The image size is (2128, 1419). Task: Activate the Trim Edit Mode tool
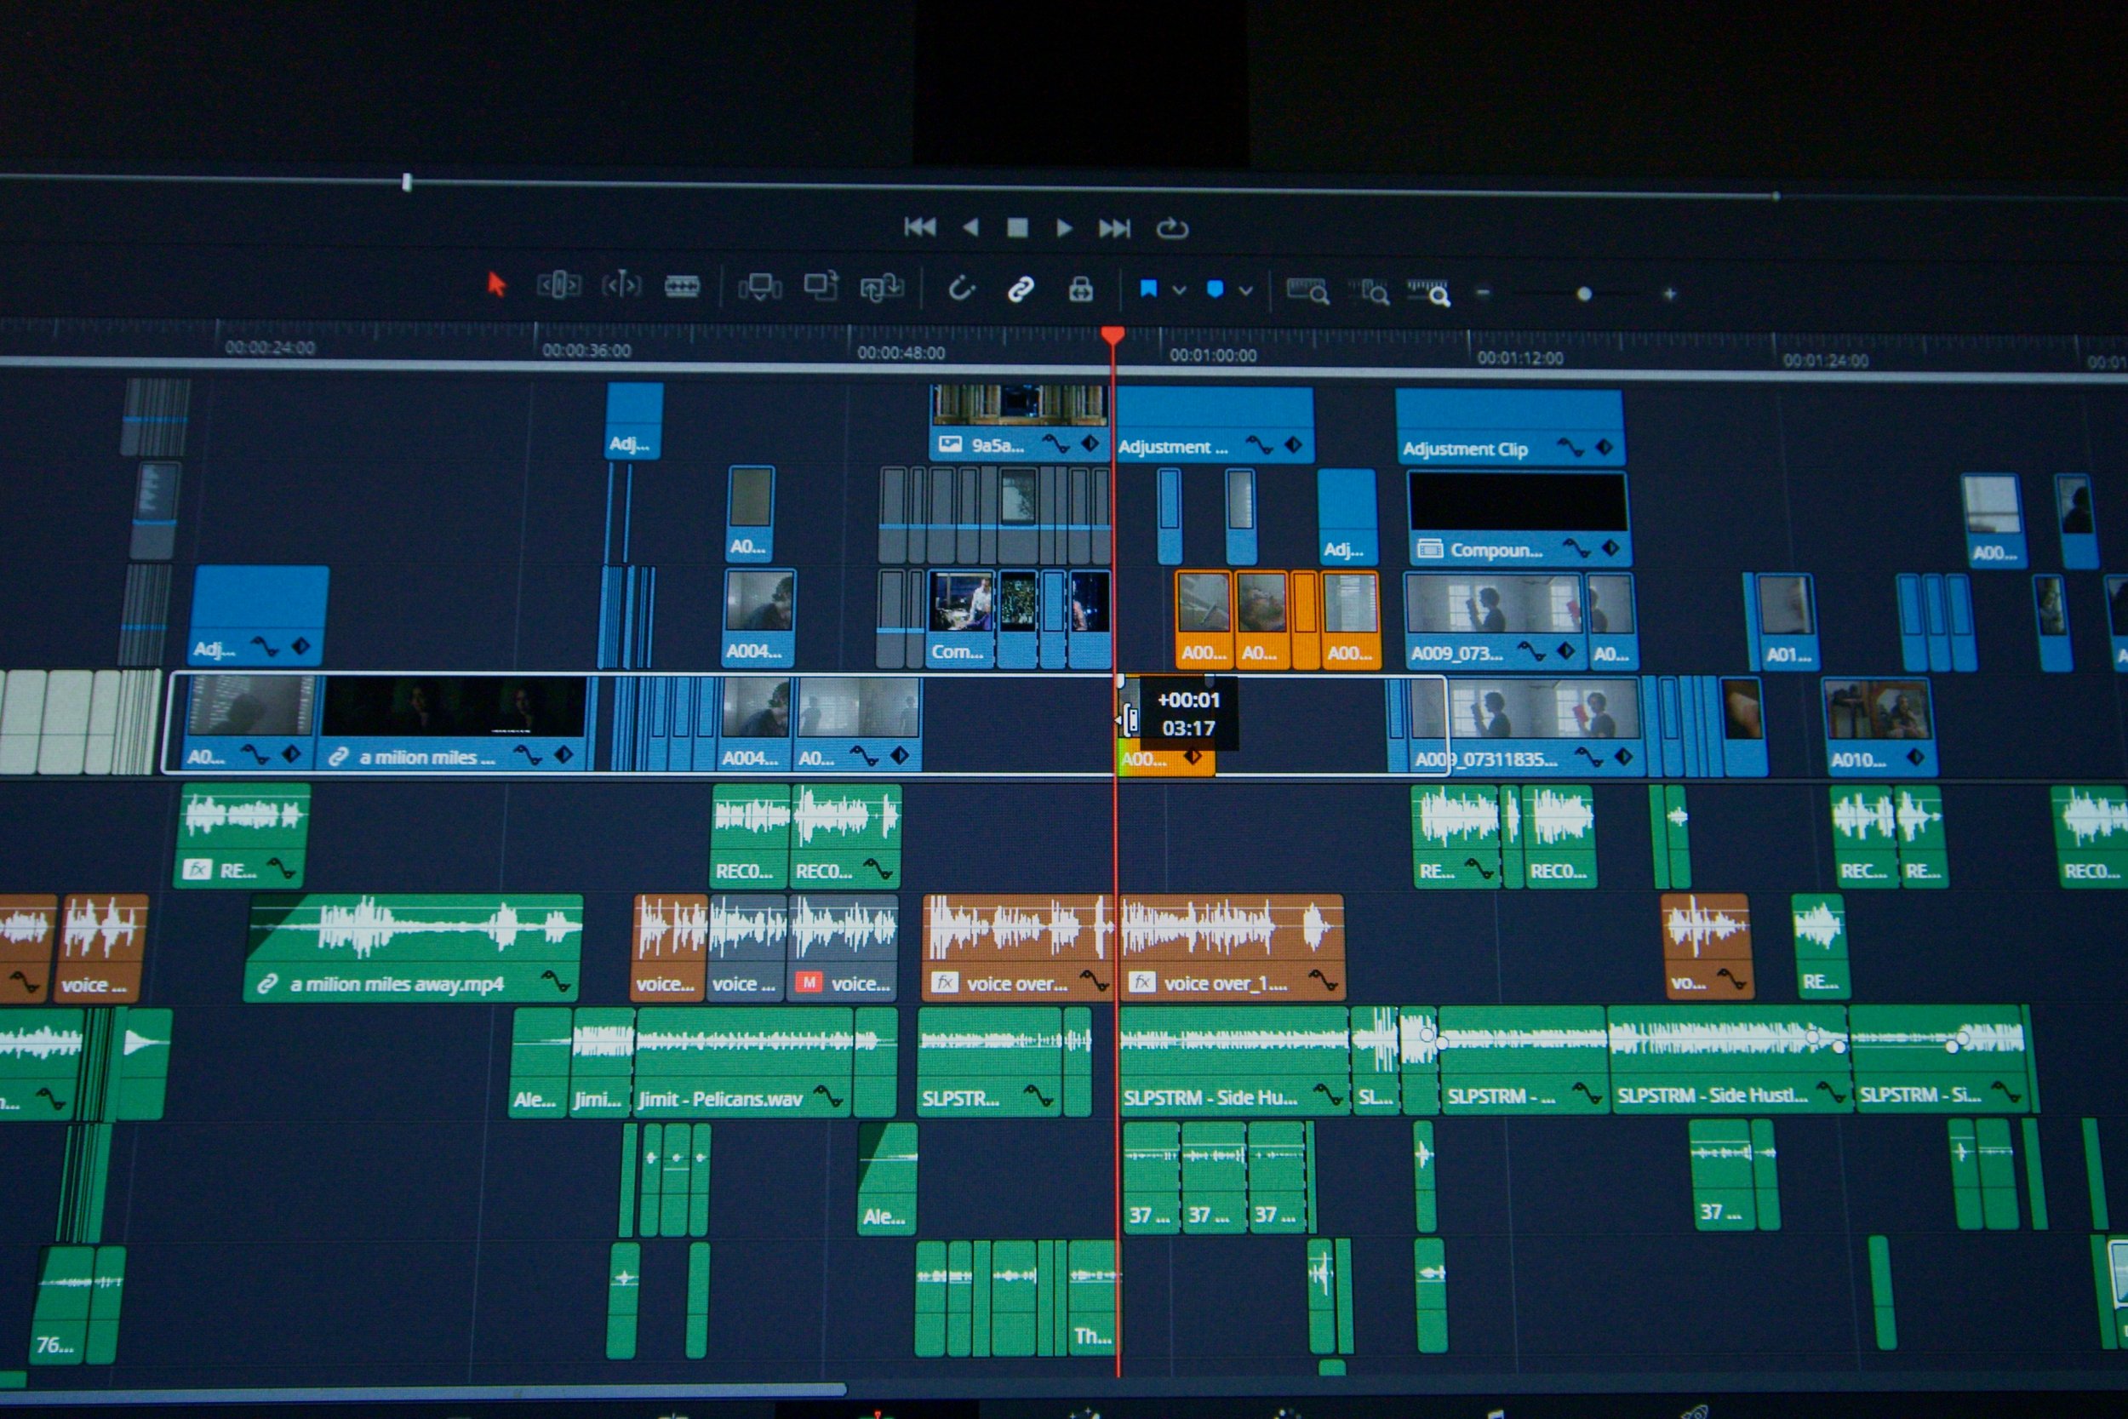558,286
